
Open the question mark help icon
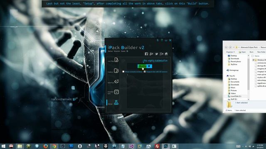click(162, 40)
